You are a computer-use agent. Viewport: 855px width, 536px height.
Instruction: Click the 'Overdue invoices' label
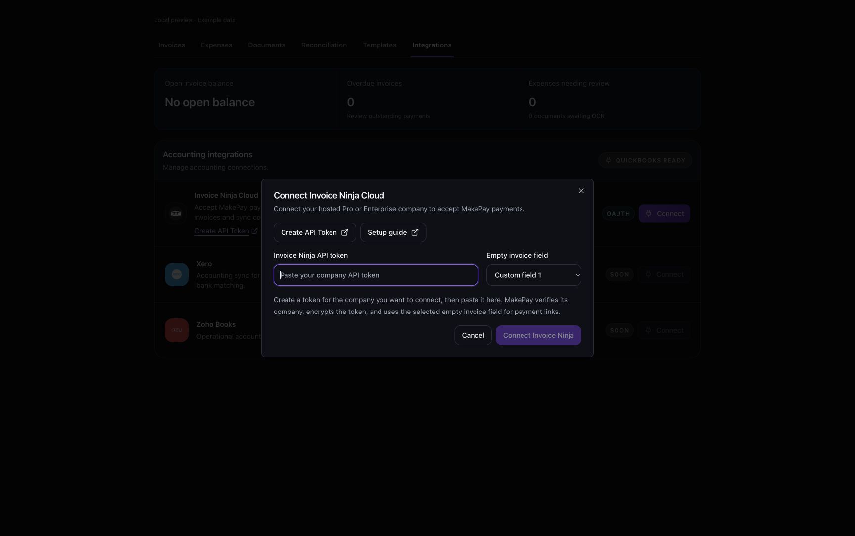pyautogui.click(x=375, y=83)
